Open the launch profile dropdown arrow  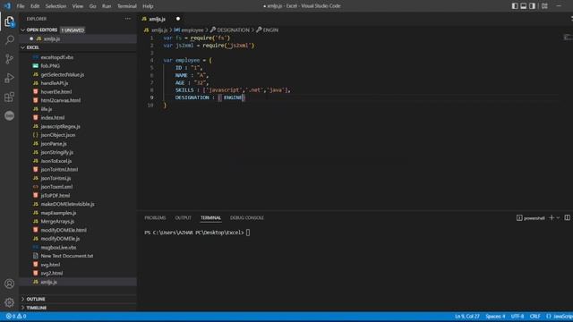558,218
